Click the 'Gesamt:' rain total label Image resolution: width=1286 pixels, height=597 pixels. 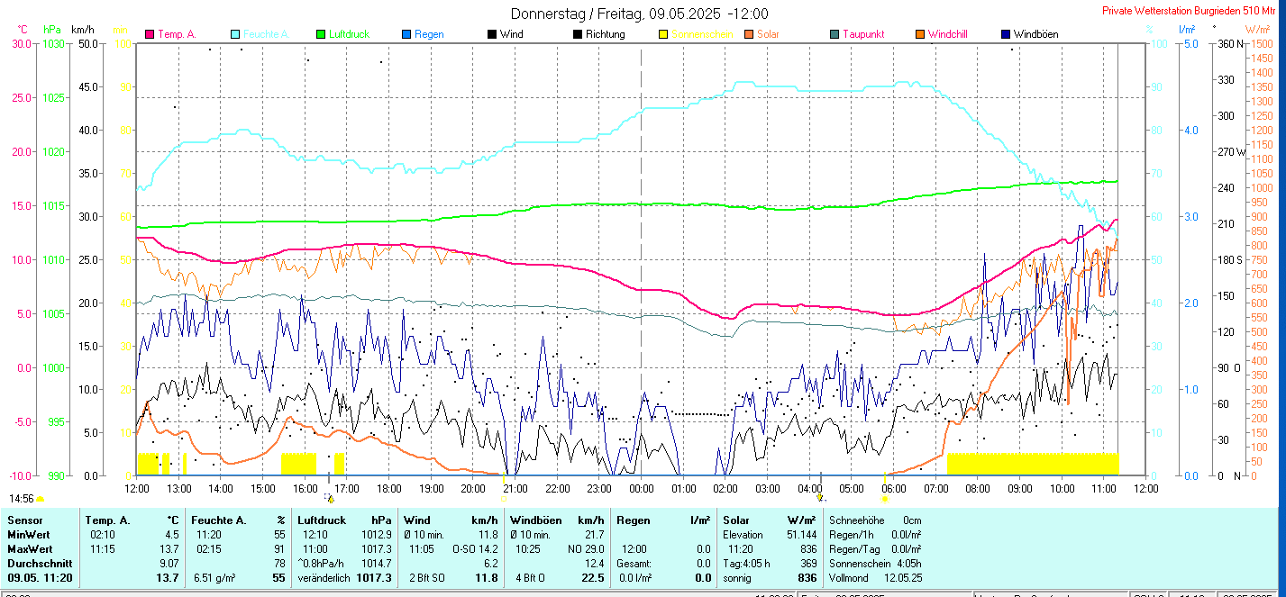pos(634,563)
